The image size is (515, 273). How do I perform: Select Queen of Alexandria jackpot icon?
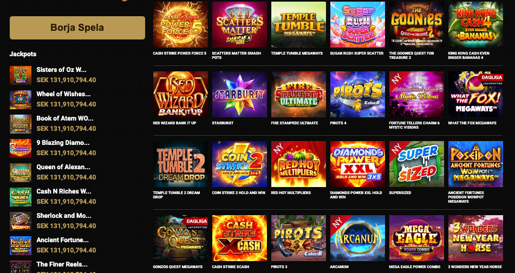coord(21,172)
